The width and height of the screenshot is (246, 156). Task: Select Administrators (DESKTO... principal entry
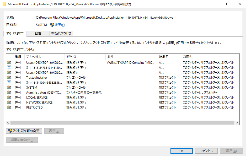[x=44, y=92]
